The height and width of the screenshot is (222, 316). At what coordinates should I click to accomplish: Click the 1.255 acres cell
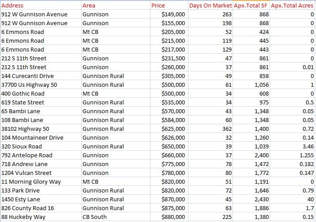293,155
